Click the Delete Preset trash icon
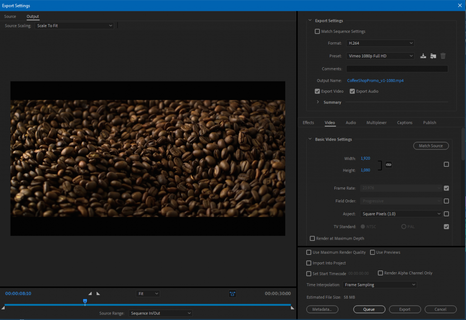466x320 pixels. (x=443, y=56)
